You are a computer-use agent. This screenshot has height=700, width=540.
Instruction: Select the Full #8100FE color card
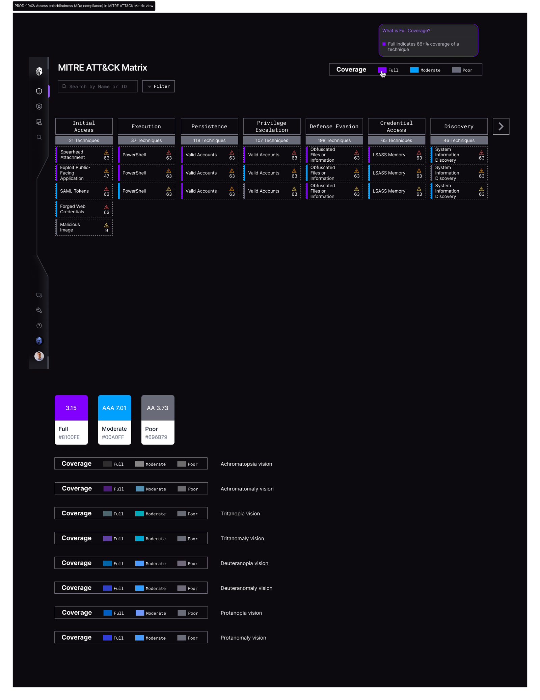[71, 420]
